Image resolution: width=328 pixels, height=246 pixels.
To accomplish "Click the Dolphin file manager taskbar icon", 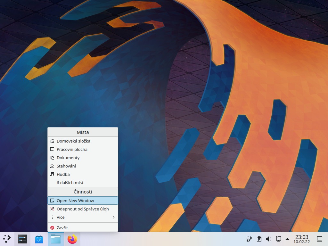I will (x=56, y=239).
